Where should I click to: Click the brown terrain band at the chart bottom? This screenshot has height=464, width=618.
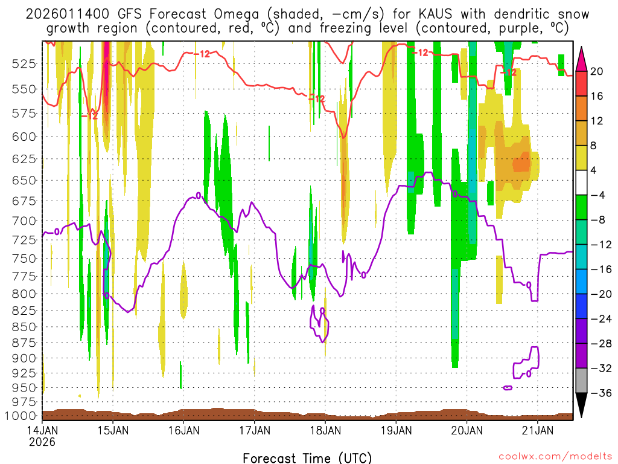point(307,415)
